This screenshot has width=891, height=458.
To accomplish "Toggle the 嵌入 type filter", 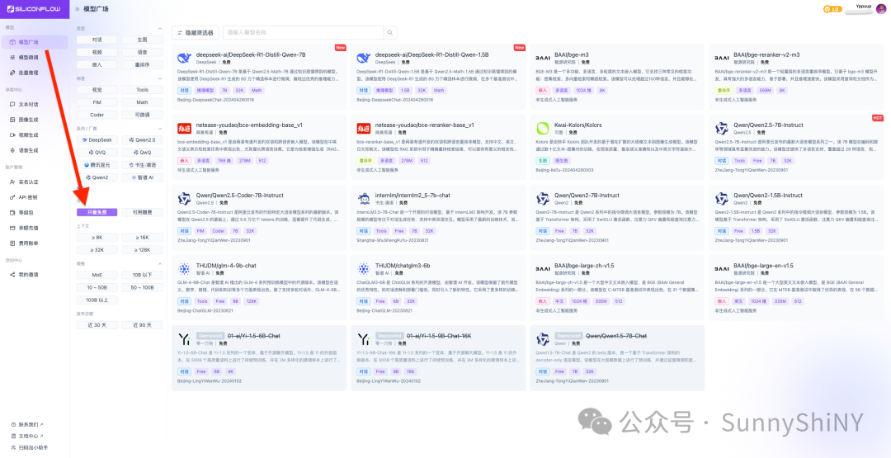I will pyautogui.click(x=97, y=64).
